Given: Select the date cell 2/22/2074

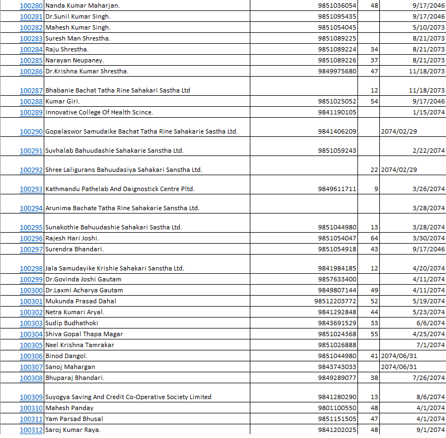Looking at the screenshot, I should coord(427,151).
